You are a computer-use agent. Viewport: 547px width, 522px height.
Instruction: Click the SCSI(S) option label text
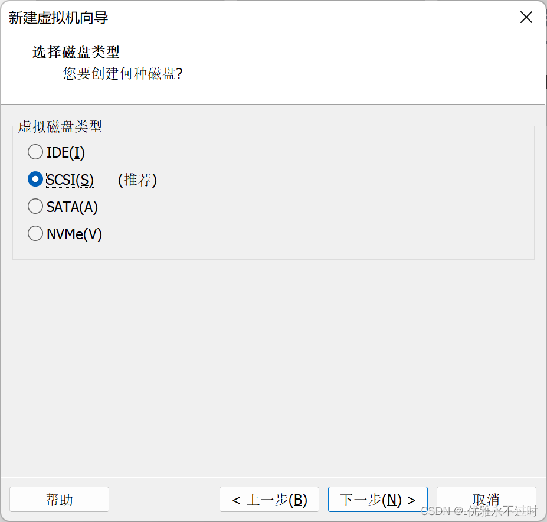(70, 180)
